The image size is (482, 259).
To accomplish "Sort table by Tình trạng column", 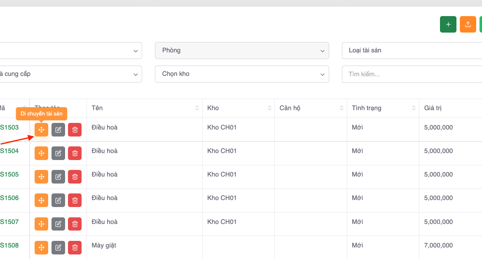I will click(x=414, y=108).
